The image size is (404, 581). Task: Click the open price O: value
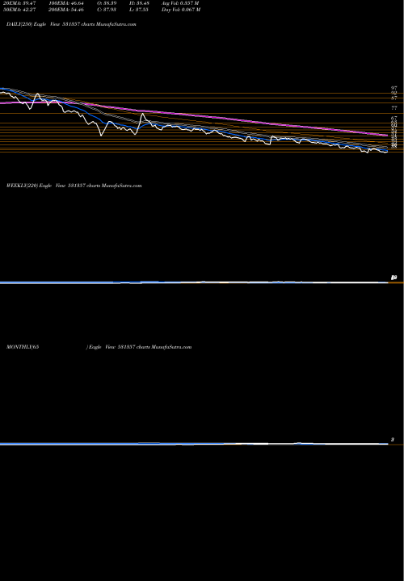107,2
